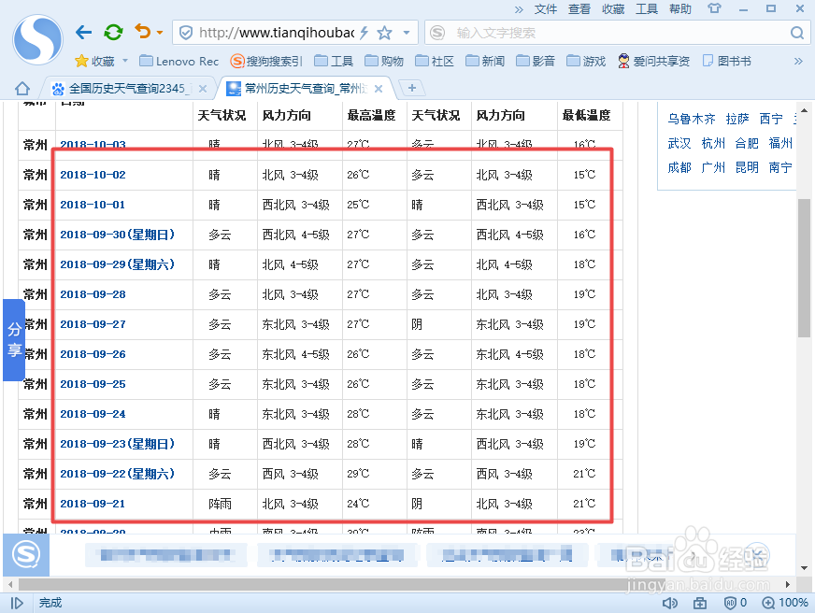Image resolution: width=815 pixels, height=613 pixels.
Task: Click the lightning speed mode icon
Action: (365, 34)
